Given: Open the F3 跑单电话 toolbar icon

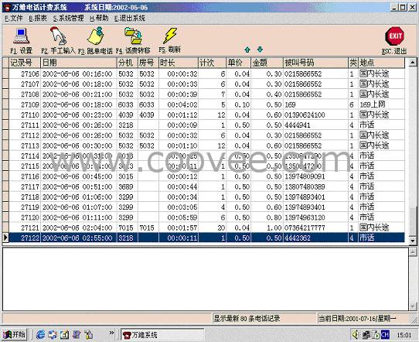Looking at the screenshot, I should tap(96, 36).
